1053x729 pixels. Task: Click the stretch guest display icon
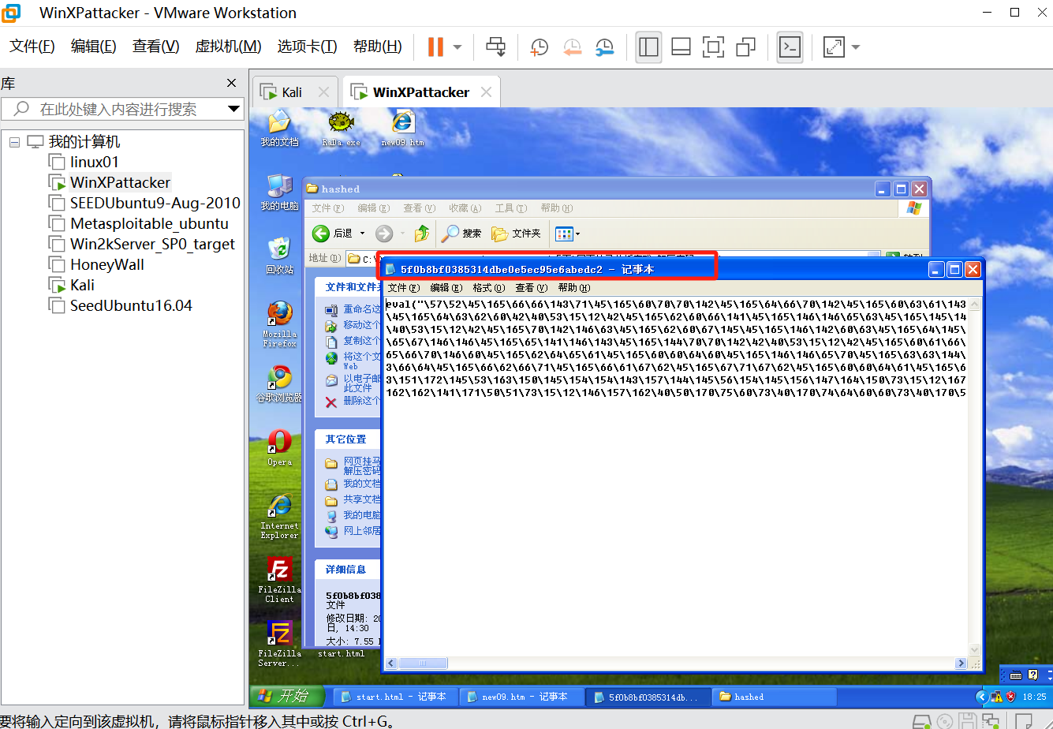point(833,47)
